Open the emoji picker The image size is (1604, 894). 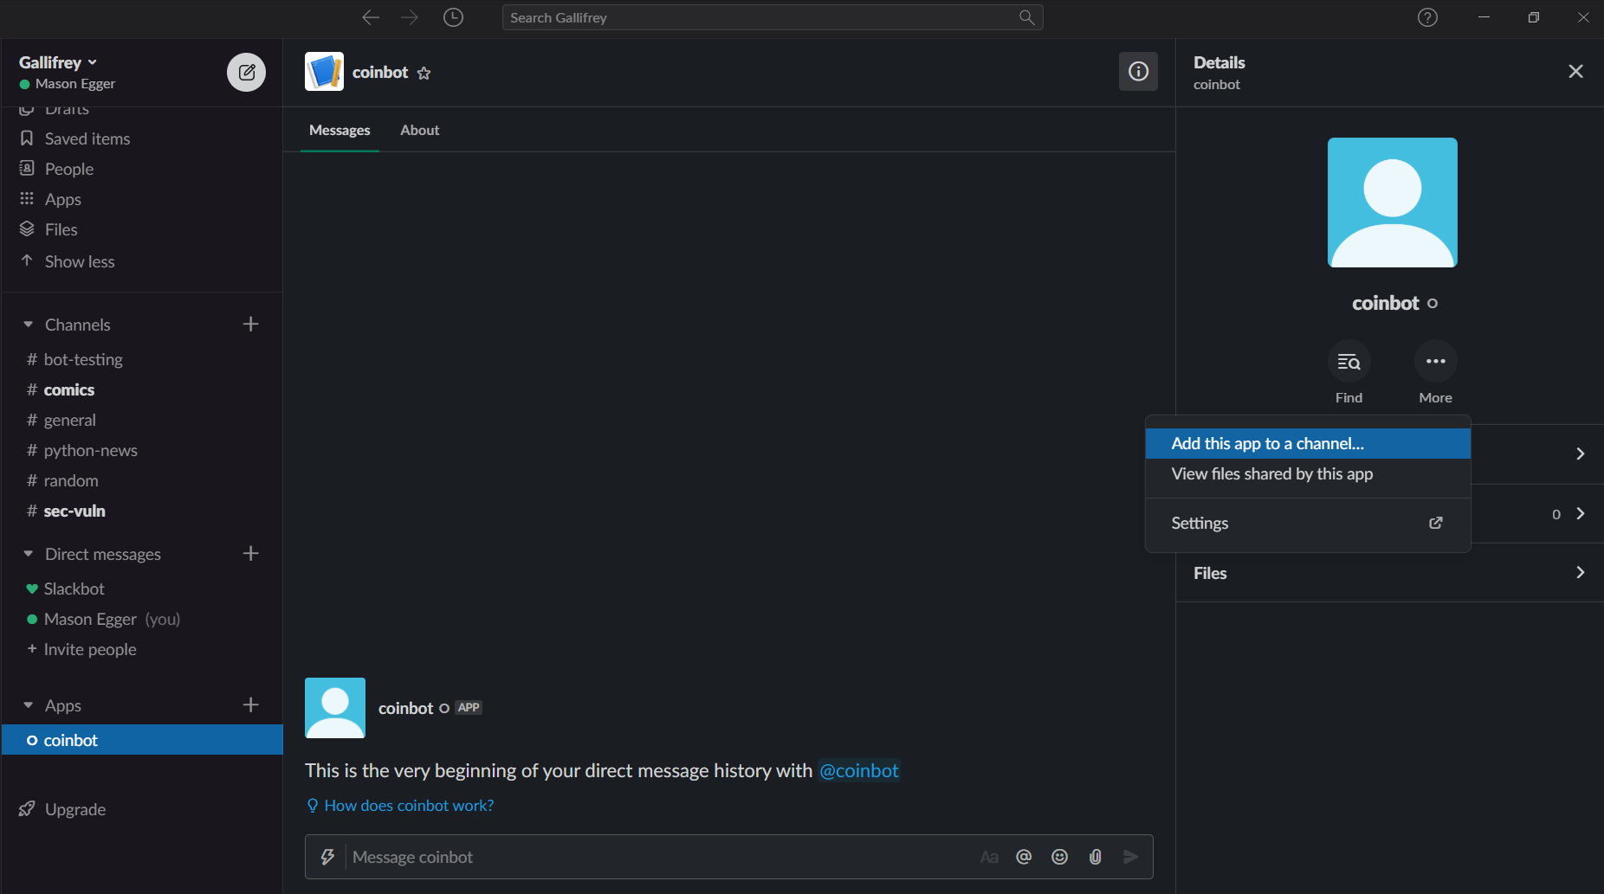[1059, 857]
